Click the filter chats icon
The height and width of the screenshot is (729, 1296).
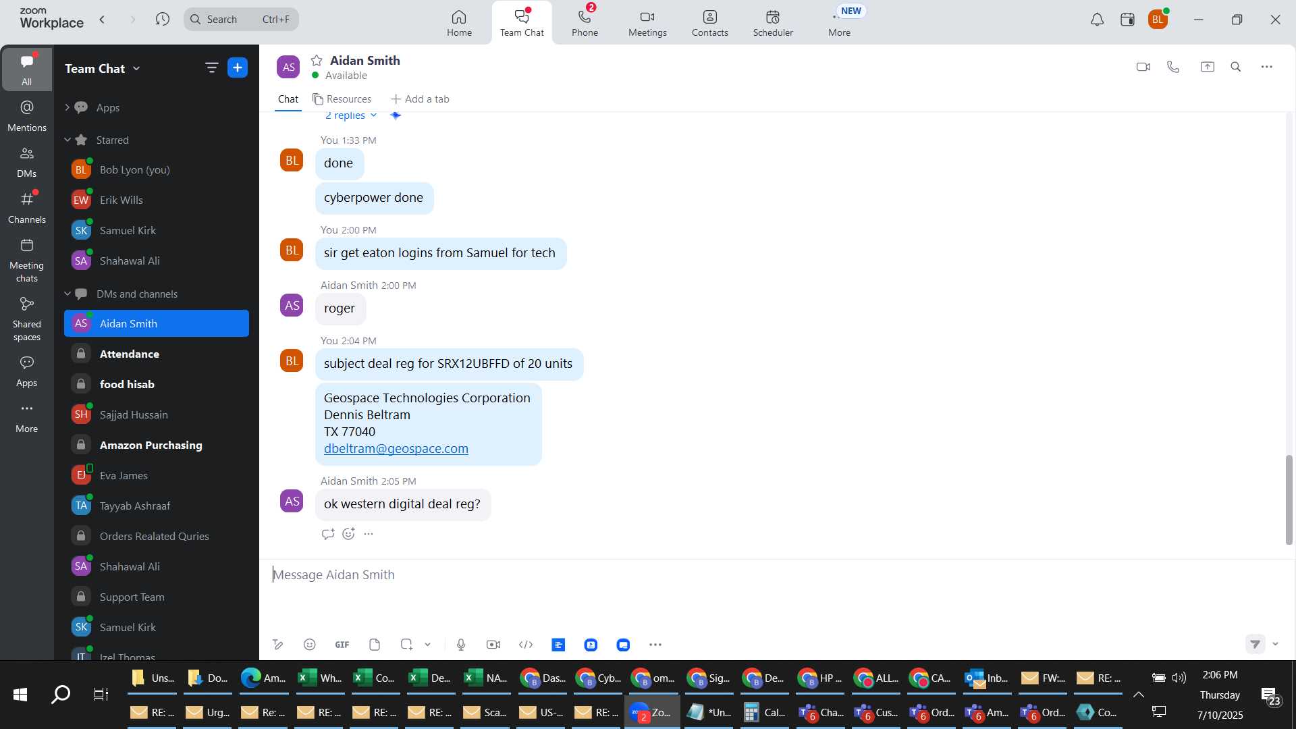211,67
